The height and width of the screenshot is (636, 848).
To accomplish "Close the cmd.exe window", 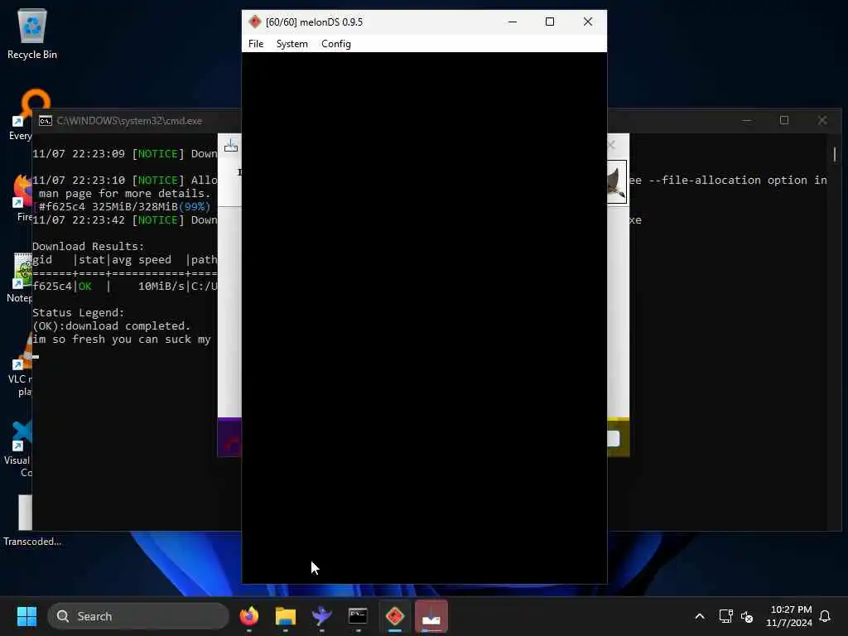I will pos(822,120).
